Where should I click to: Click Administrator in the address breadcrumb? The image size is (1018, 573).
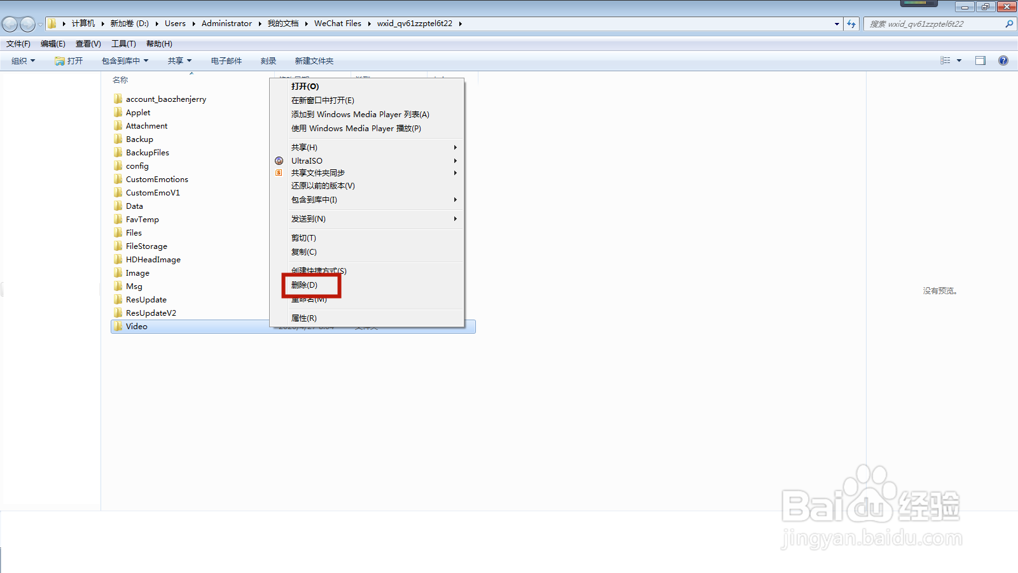coord(227,24)
